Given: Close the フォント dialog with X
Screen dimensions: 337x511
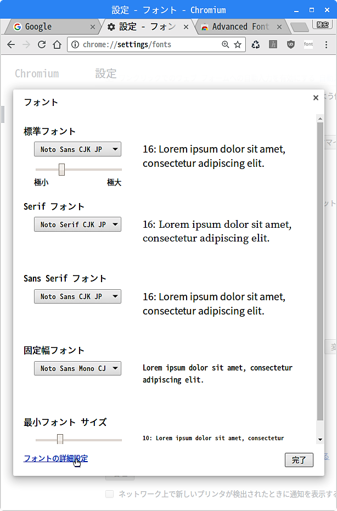Looking at the screenshot, I should tap(316, 98).
